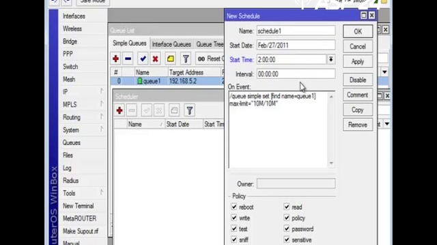Add comment with yellow note icon in Queue List

point(171,59)
